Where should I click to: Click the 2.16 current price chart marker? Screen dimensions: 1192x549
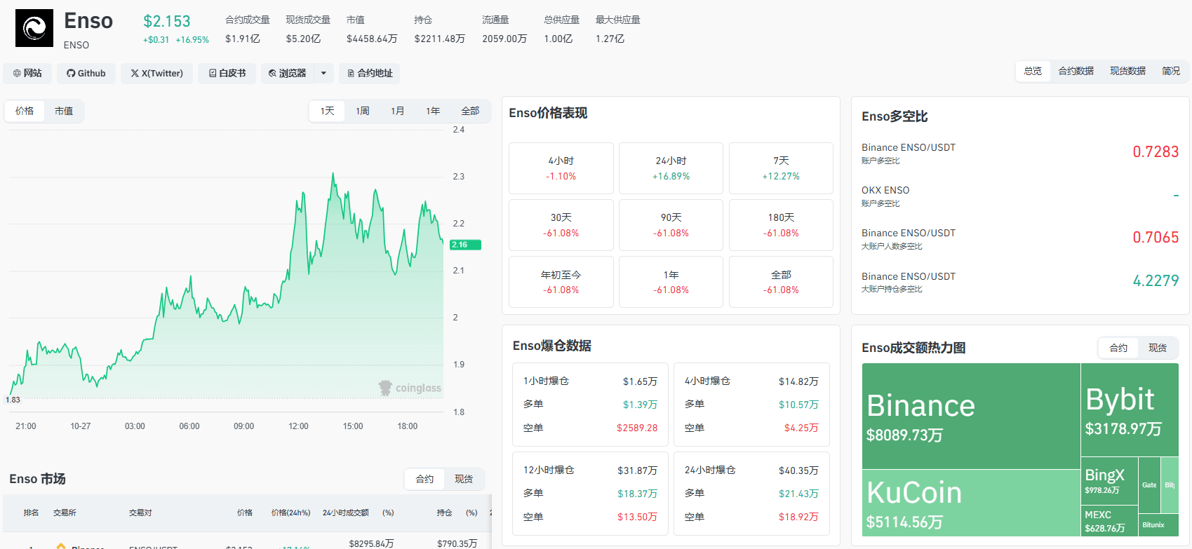coord(465,245)
